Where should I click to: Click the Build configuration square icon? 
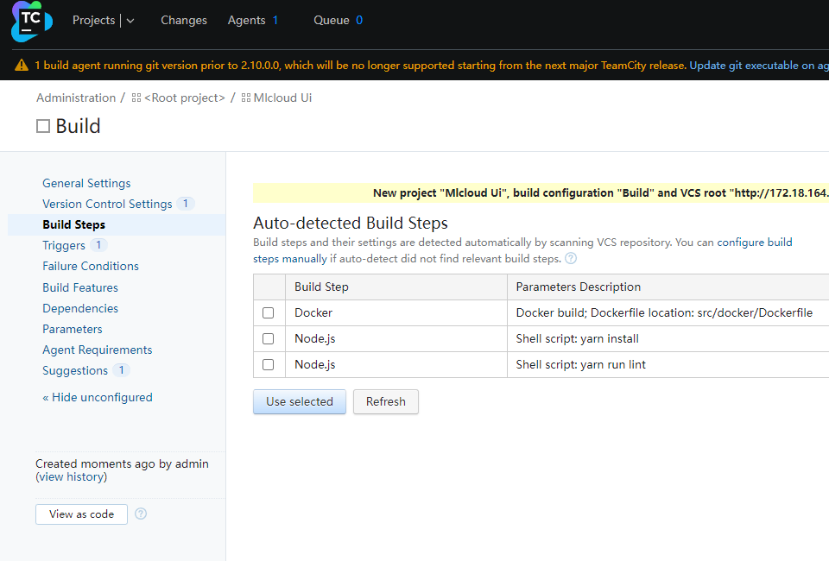click(x=43, y=127)
